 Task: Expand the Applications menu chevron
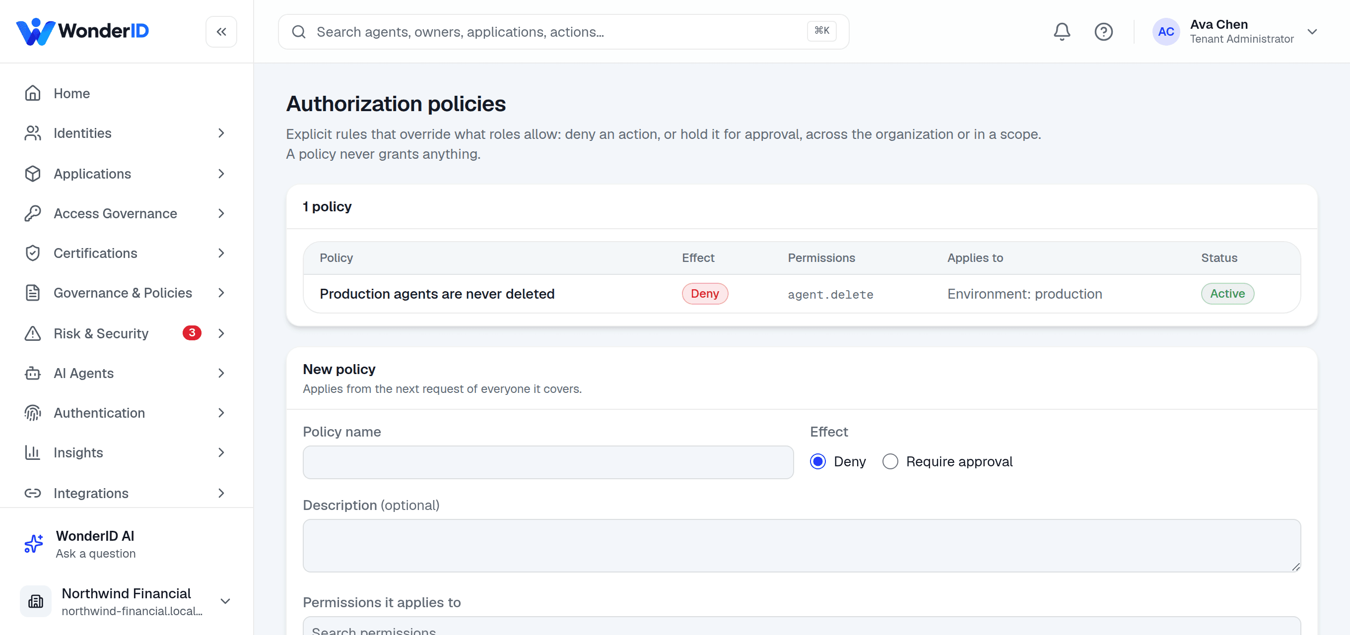click(221, 174)
